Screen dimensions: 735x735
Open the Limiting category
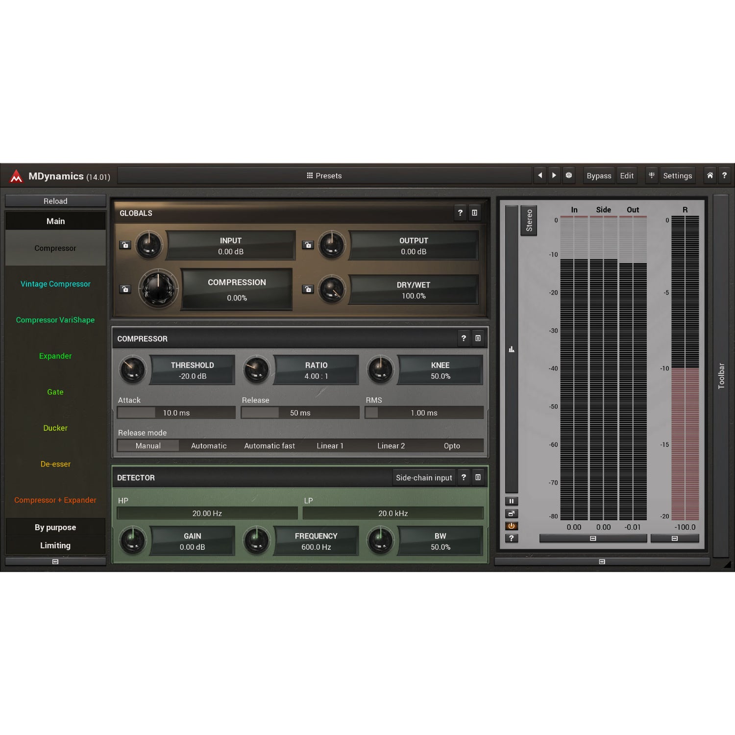55,545
